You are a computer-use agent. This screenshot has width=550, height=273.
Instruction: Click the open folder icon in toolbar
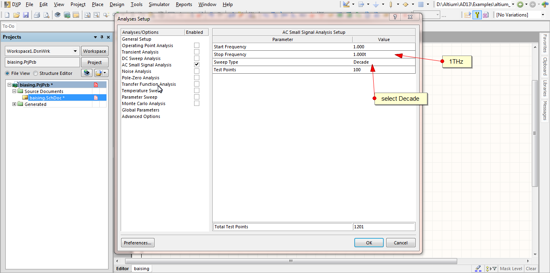(x=17, y=15)
